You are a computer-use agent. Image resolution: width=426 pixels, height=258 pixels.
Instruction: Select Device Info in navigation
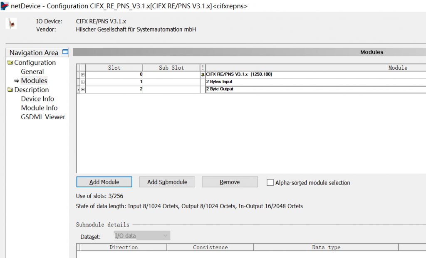[x=37, y=99]
